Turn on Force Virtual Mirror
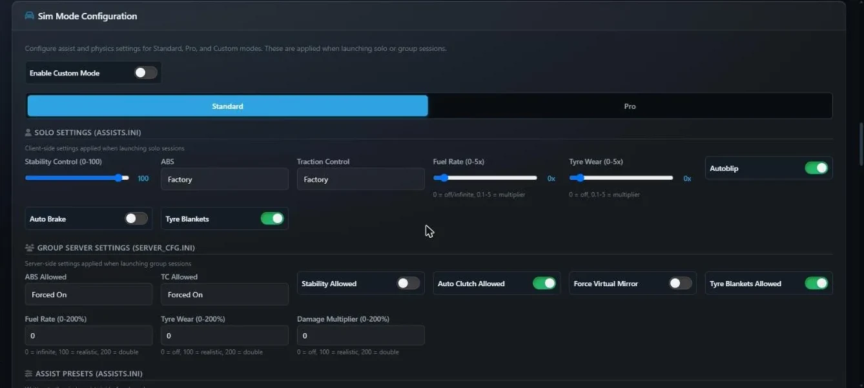 (x=680, y=284)
